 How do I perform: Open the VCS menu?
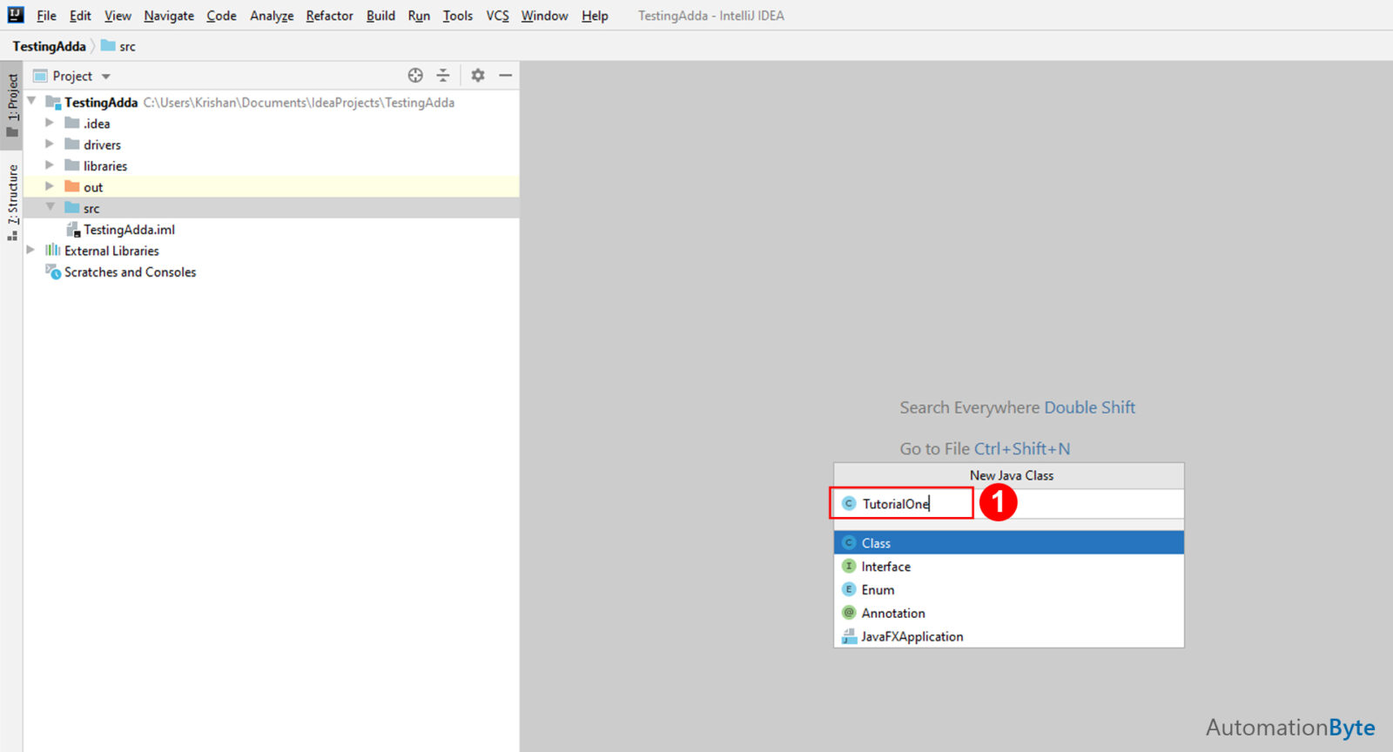(497, 16)
